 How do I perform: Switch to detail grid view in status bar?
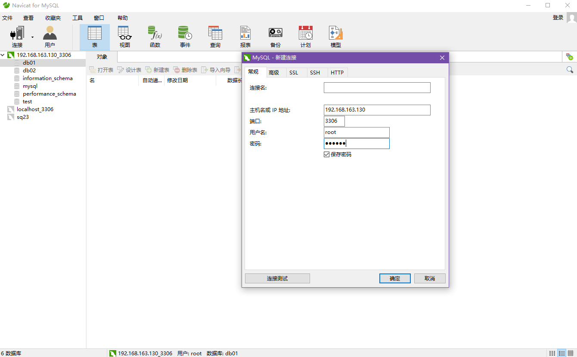(x=571, y=353)
